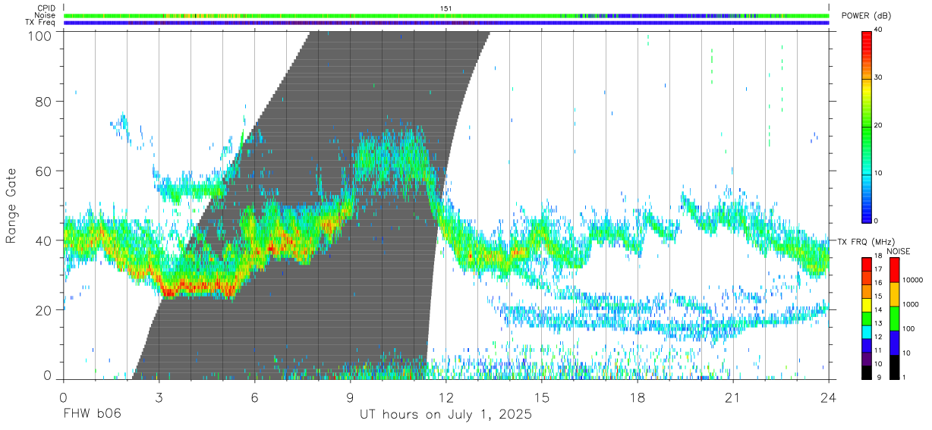Viewport: 932px width, 430px height.
Task: Click the 12 tick on the UT hours axis
Action: pos(446,397)
